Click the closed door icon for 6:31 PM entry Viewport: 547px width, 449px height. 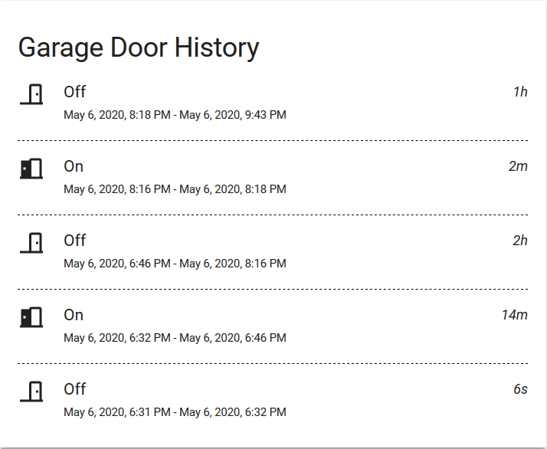[x=31, y=392]
